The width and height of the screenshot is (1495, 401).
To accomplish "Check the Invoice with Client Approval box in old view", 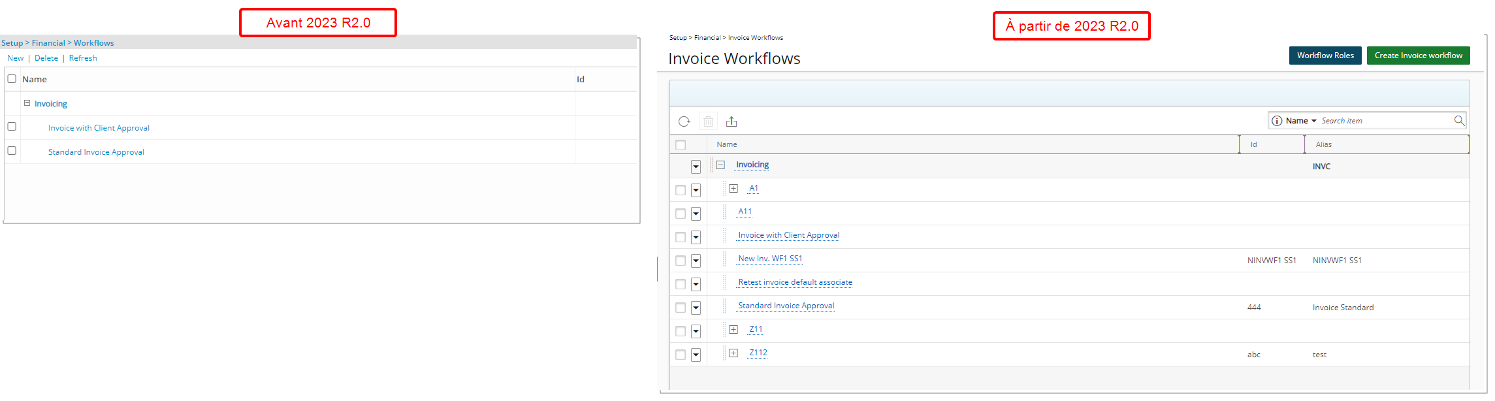I will (12, 127).
